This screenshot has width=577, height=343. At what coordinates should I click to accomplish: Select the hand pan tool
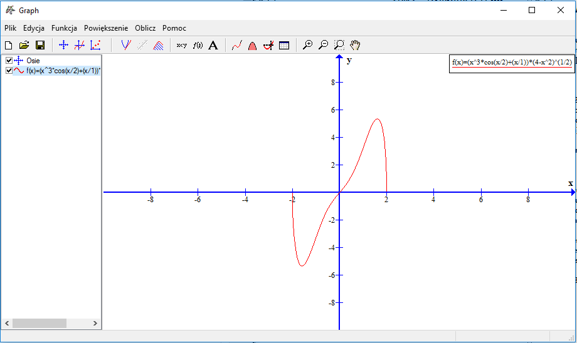click(x=356, y=45)
